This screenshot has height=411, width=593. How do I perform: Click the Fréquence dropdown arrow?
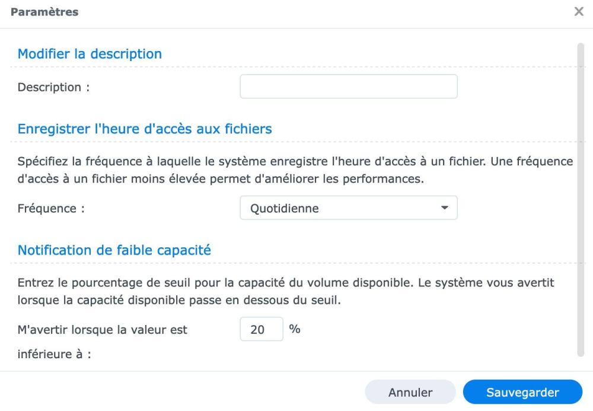pos(445,208)
